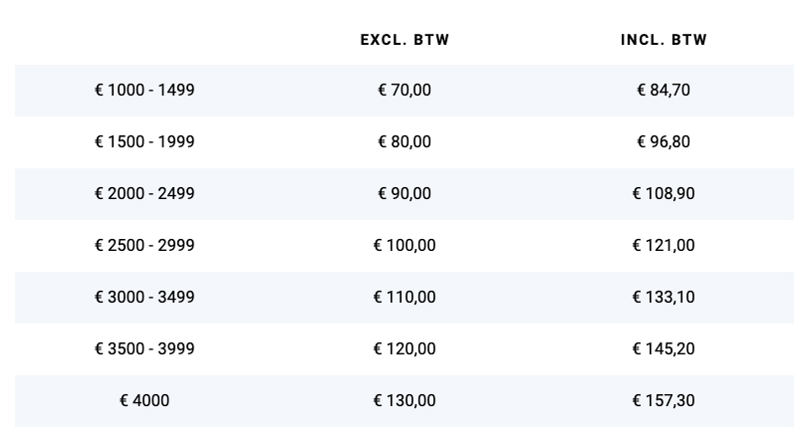810x444 pixels.
Task: Select the € 4000 row label
Action: [x=144, y=400]
